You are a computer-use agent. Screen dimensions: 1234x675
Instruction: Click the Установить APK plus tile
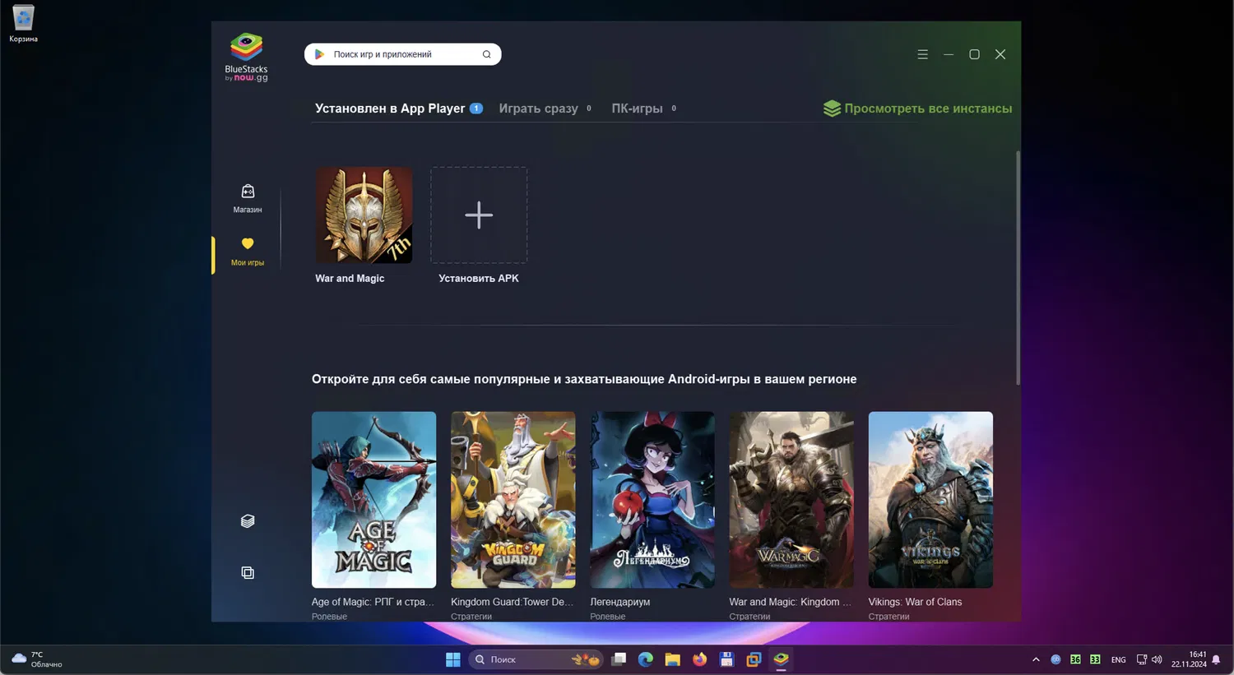click(x=479, y=215)
